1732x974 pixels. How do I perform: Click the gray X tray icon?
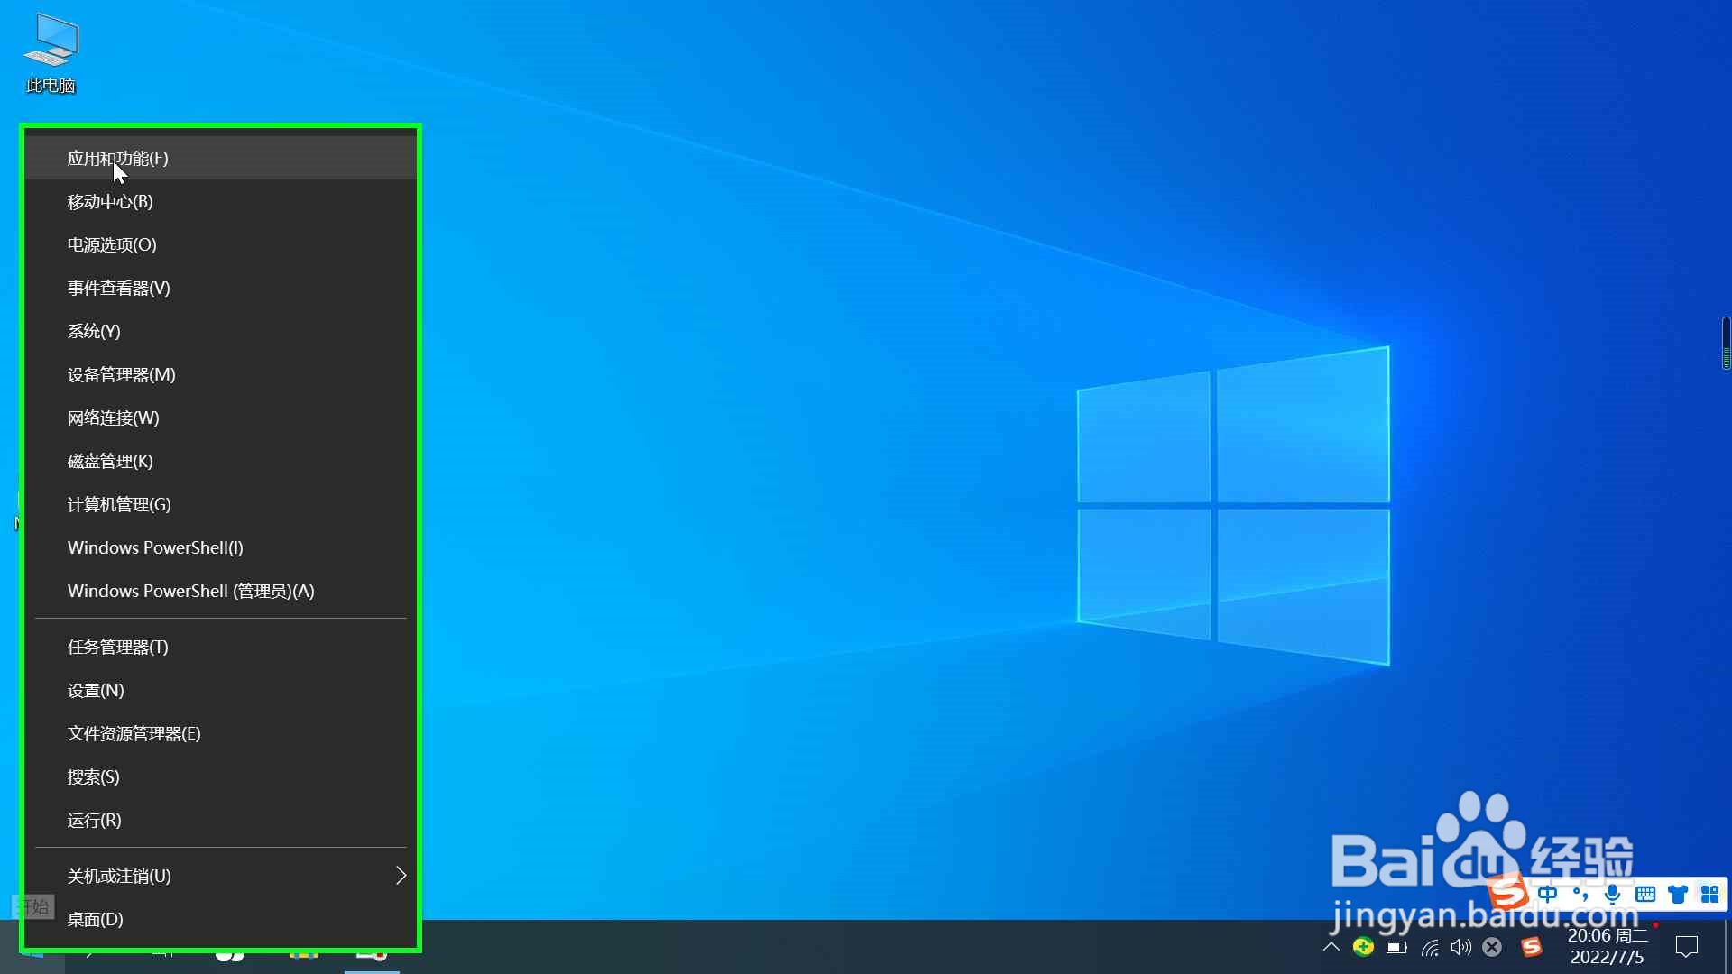coord(1493,947)
